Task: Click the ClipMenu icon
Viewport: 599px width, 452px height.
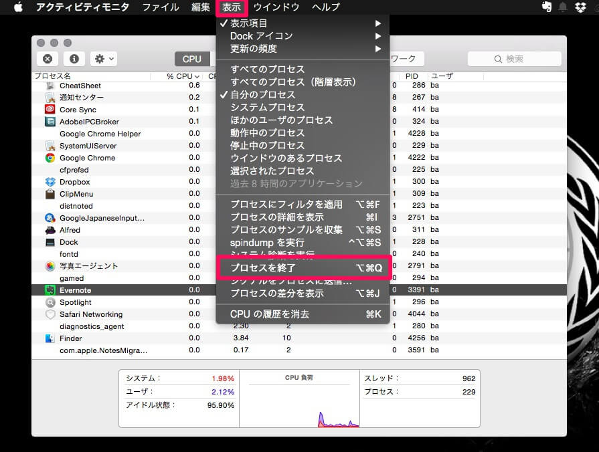Action: click(50, 194)
